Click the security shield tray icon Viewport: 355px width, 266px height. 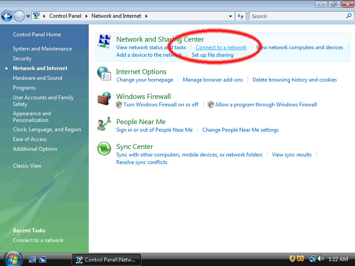coord(292,259)
